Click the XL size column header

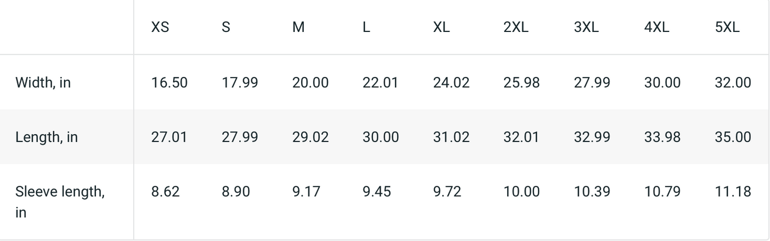click(x=441, y=27)
